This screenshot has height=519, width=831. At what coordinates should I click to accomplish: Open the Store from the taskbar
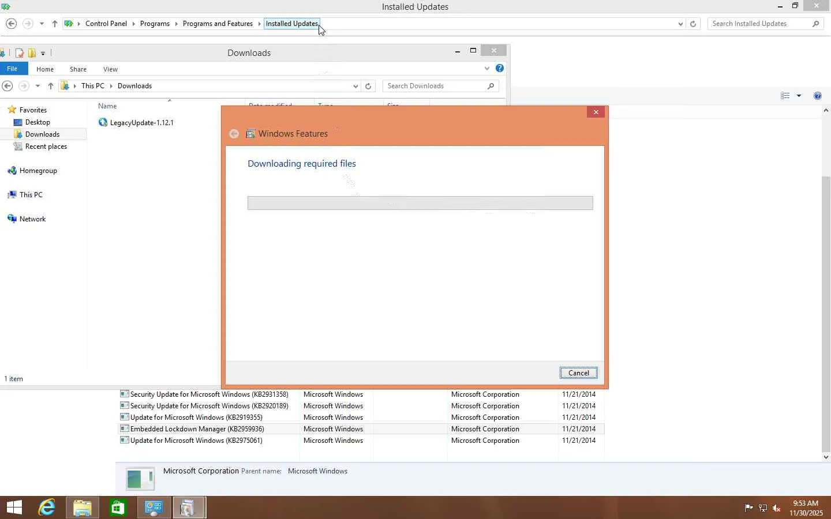tap(118, 508)
